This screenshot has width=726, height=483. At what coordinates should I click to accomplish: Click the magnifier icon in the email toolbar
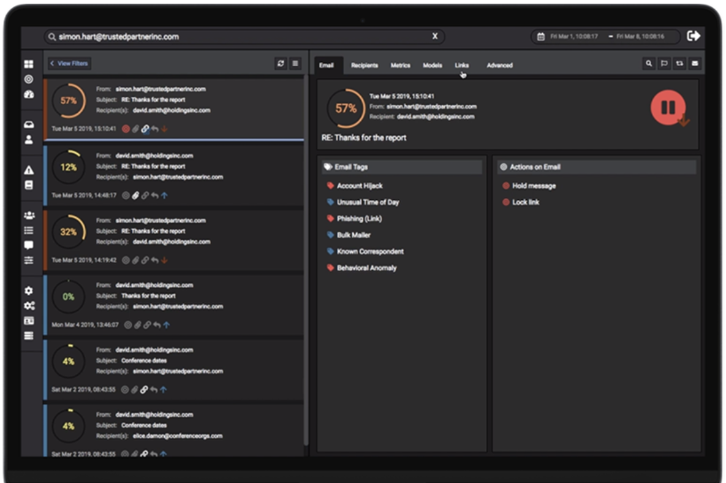(649, 63)
